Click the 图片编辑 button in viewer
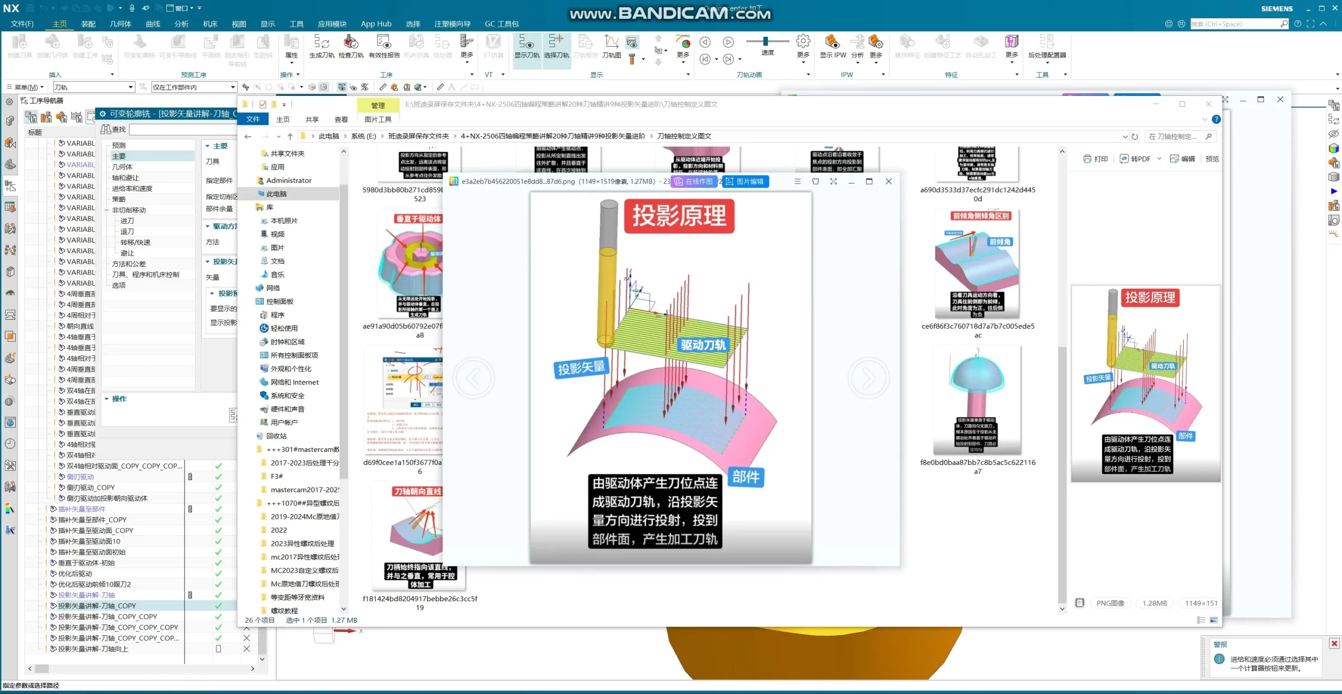 [745, 181]
